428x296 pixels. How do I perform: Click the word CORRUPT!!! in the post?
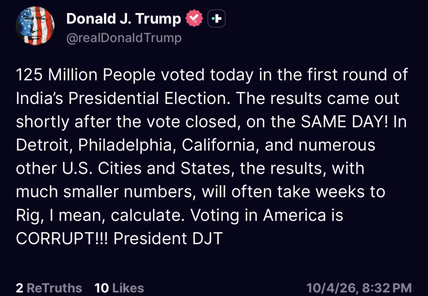[62, 239]
